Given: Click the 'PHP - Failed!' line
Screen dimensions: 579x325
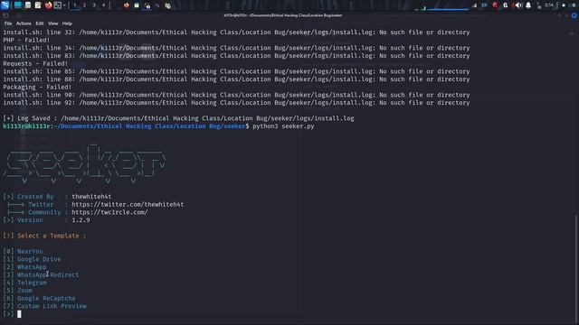Looking at the screenshot, I should click(x=26, y=40).
